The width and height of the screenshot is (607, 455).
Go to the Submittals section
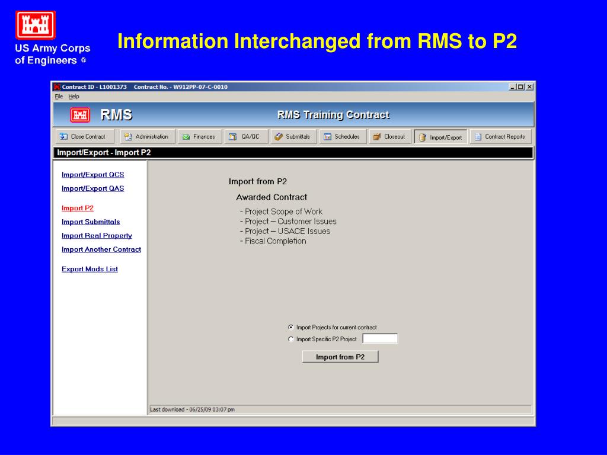coord(293,137)
